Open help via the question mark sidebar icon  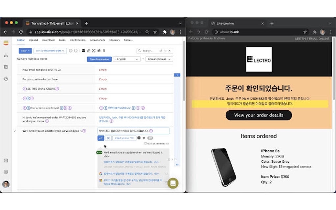tap(6, 79)
